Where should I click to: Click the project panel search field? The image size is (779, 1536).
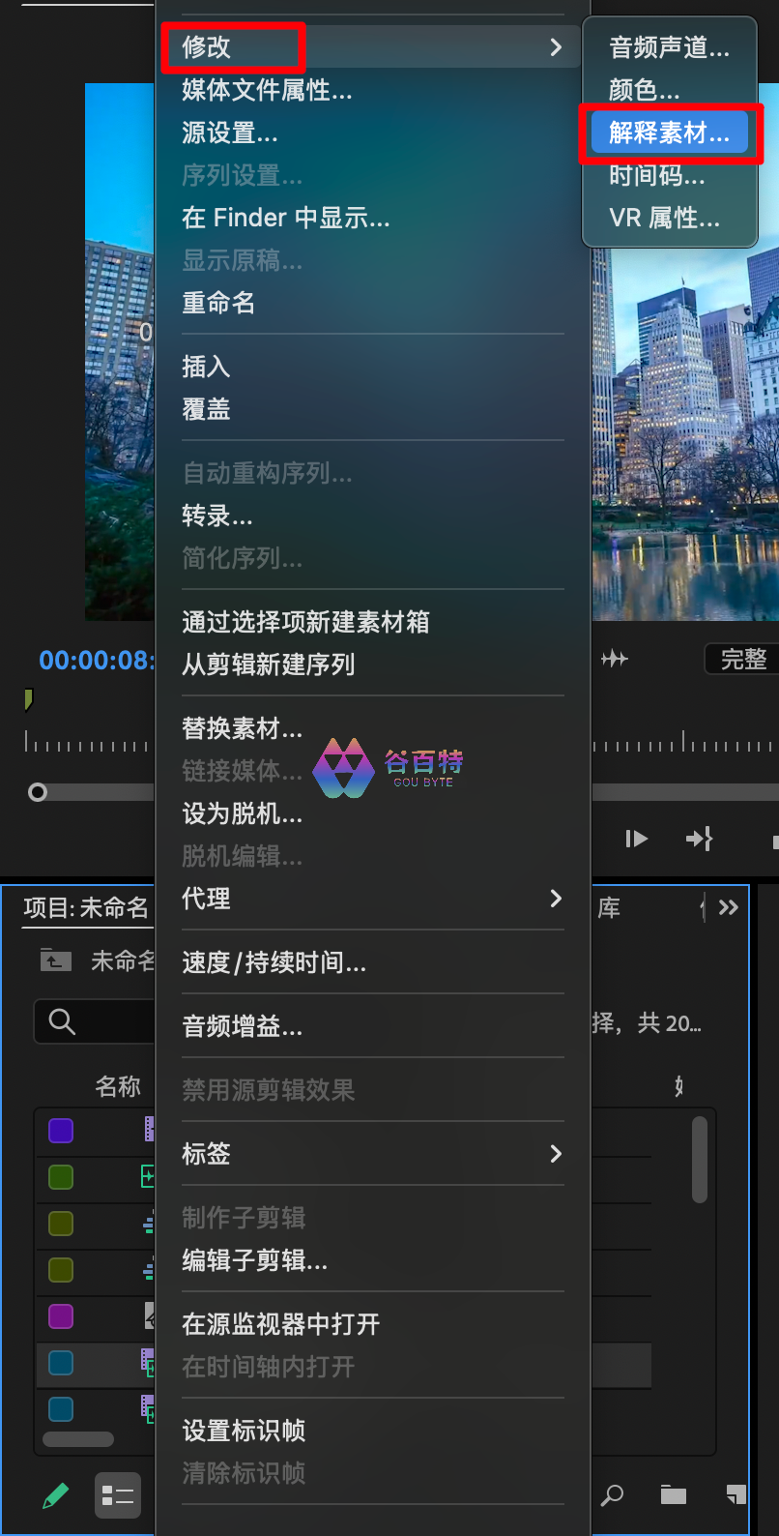coord(95,1021)
